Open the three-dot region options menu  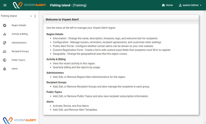[35, 16]
